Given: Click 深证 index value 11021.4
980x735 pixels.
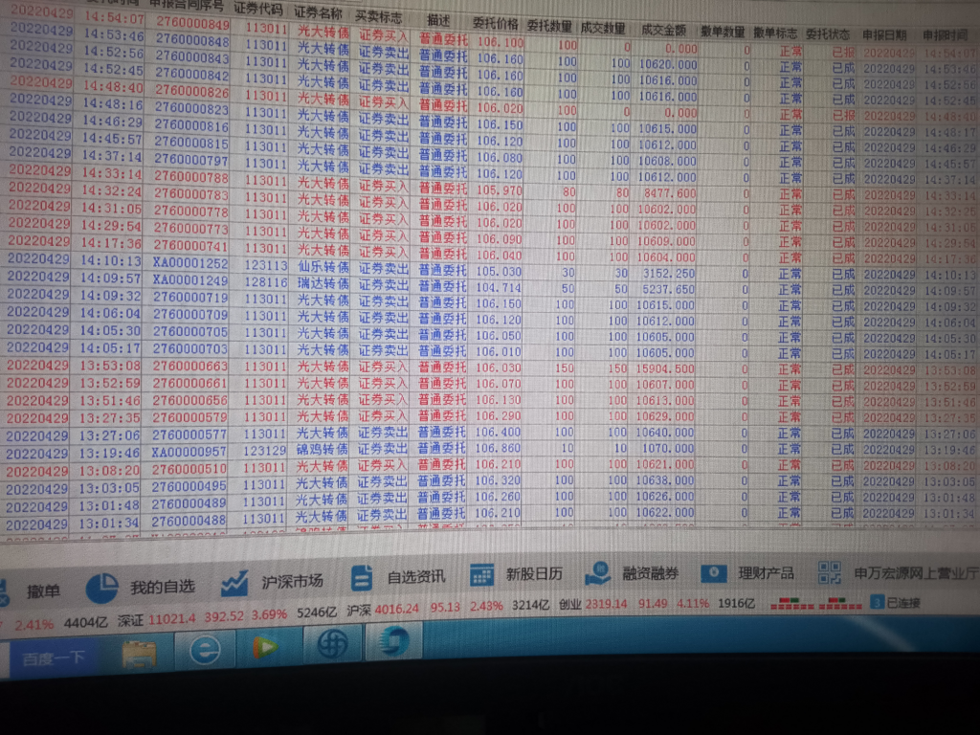Looking at the screenshot, I should pos(171,618).
